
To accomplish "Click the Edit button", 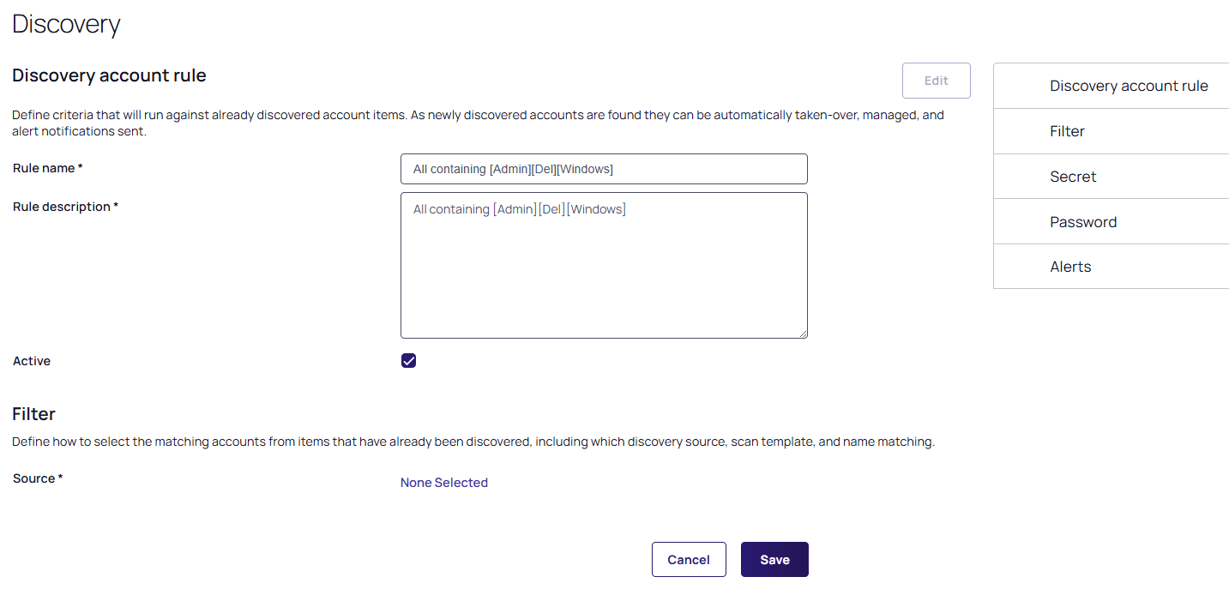I will [936, 81].
